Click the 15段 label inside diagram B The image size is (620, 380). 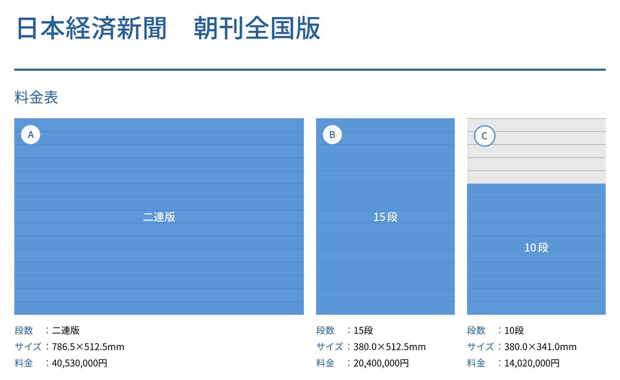click(385, 217)
